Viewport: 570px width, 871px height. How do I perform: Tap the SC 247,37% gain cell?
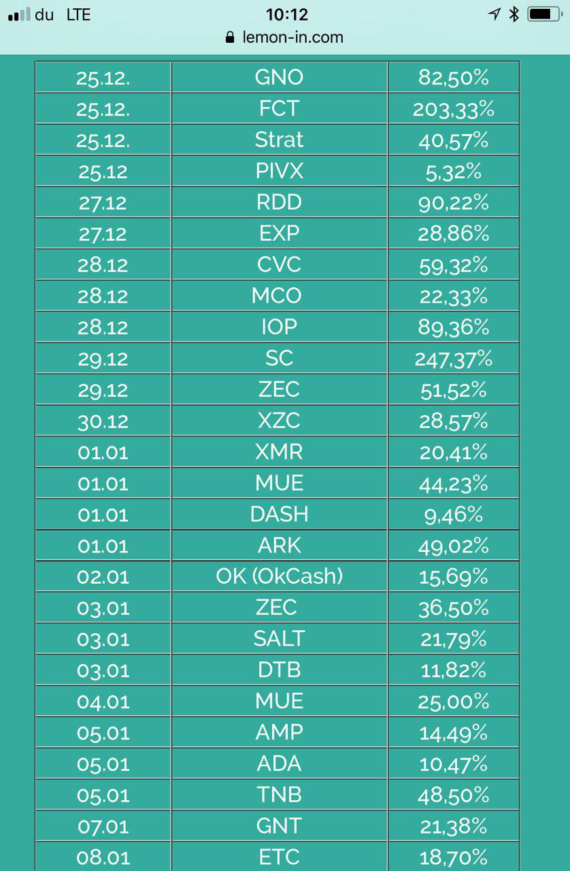pos(454,359)
